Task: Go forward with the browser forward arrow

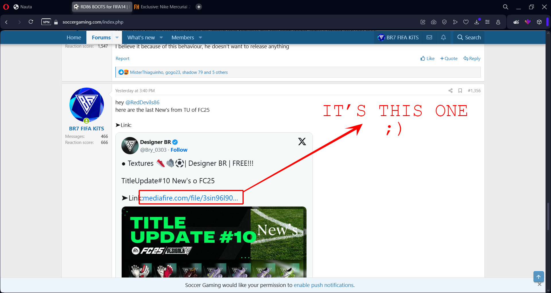Action: pos(19,22)
